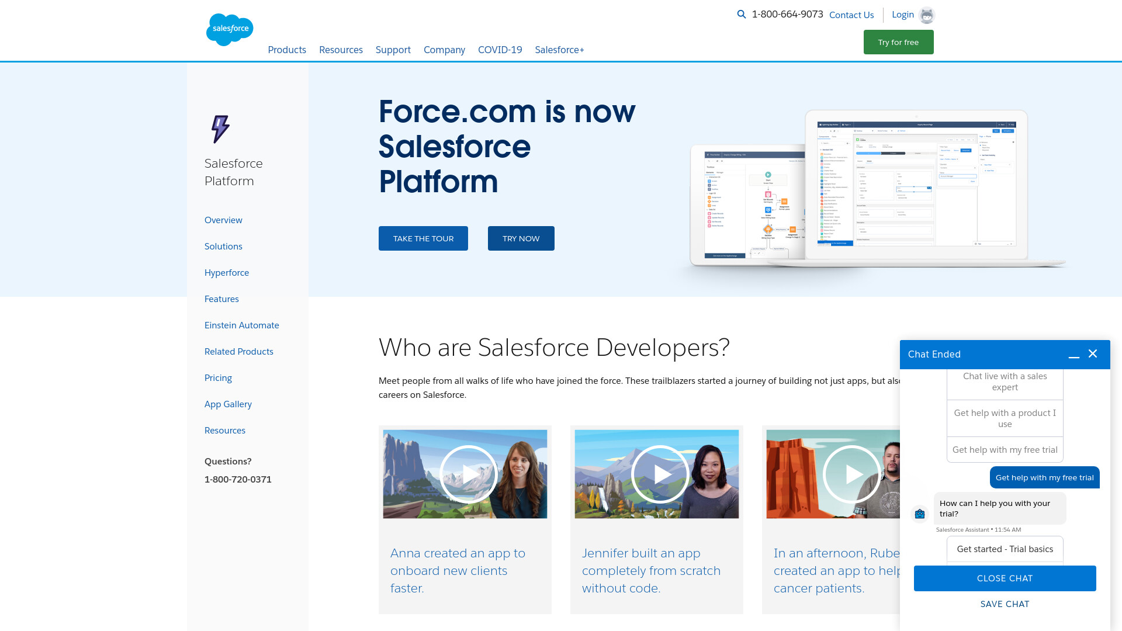Click the TAKE THE TOUR button
Image resolution: width=1122 pixels, height=631 pixels.
(423, 238)
